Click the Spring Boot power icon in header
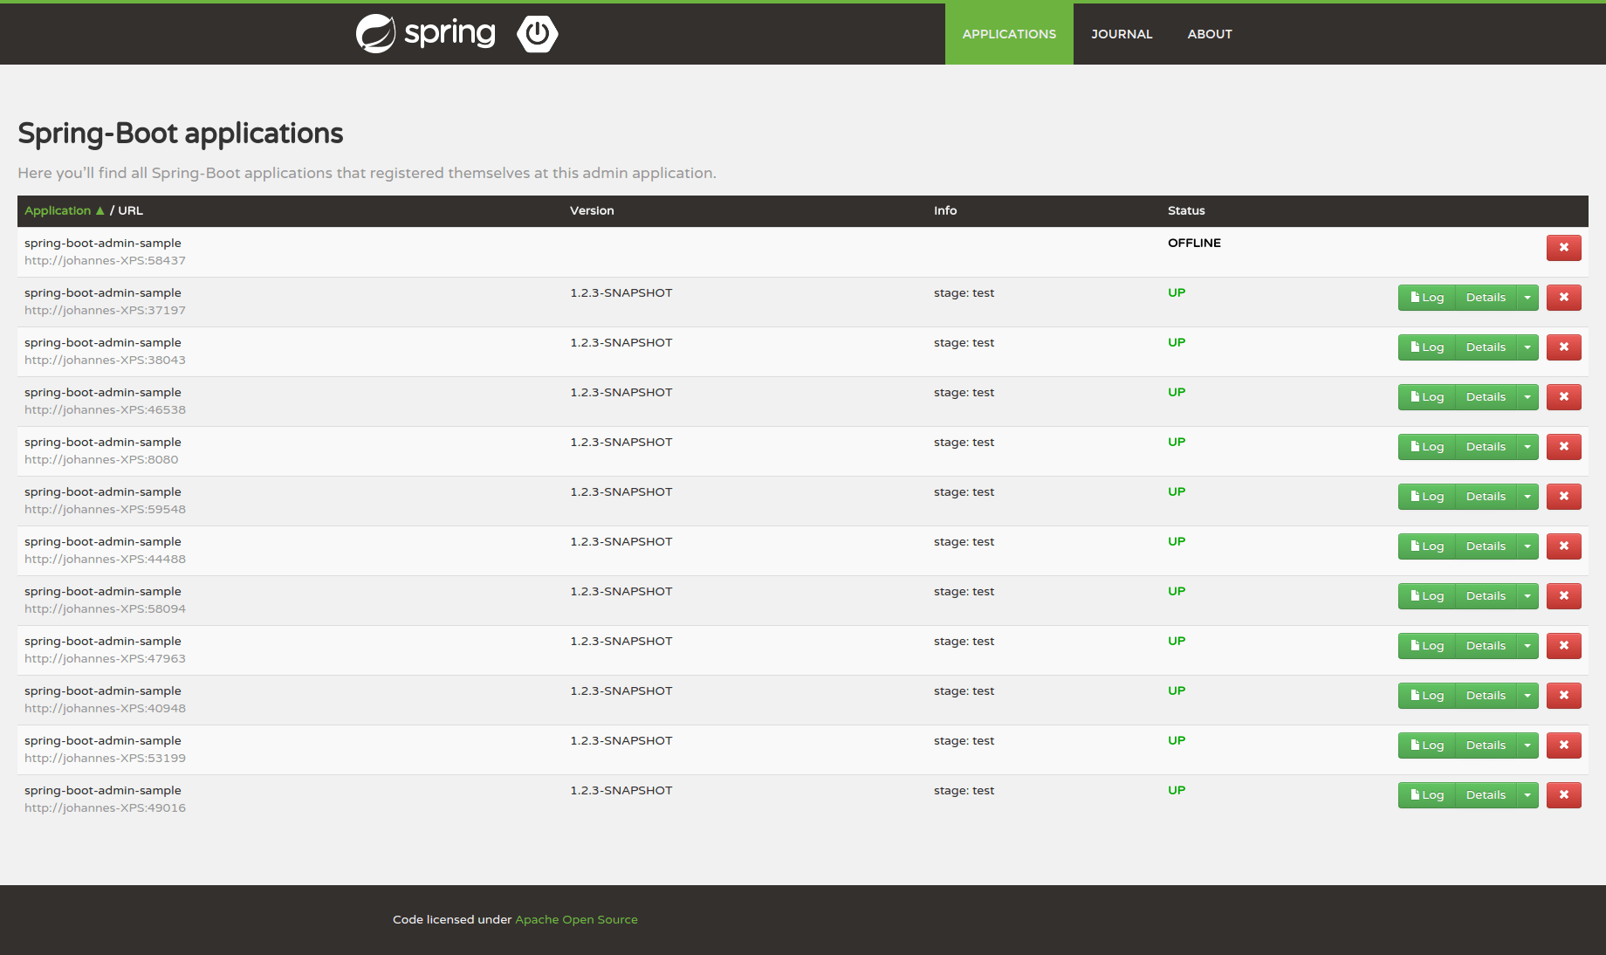 [537, 33]
